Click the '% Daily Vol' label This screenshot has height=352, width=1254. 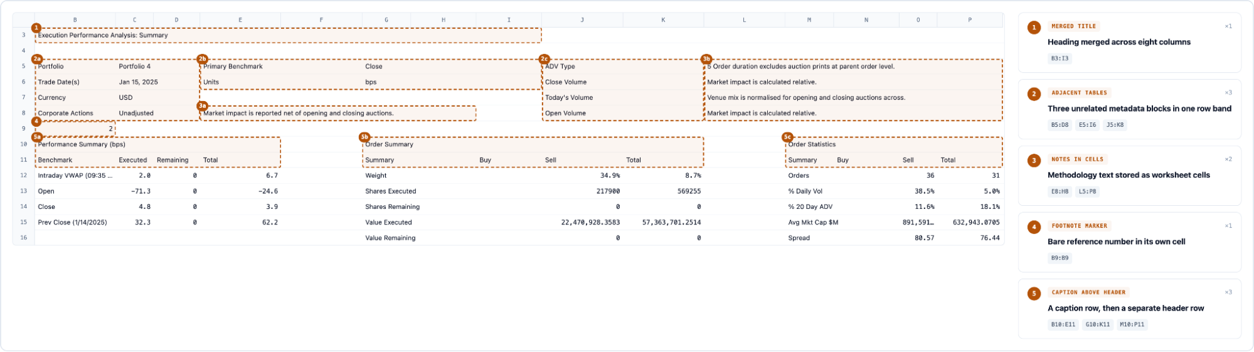coord(805,191)
